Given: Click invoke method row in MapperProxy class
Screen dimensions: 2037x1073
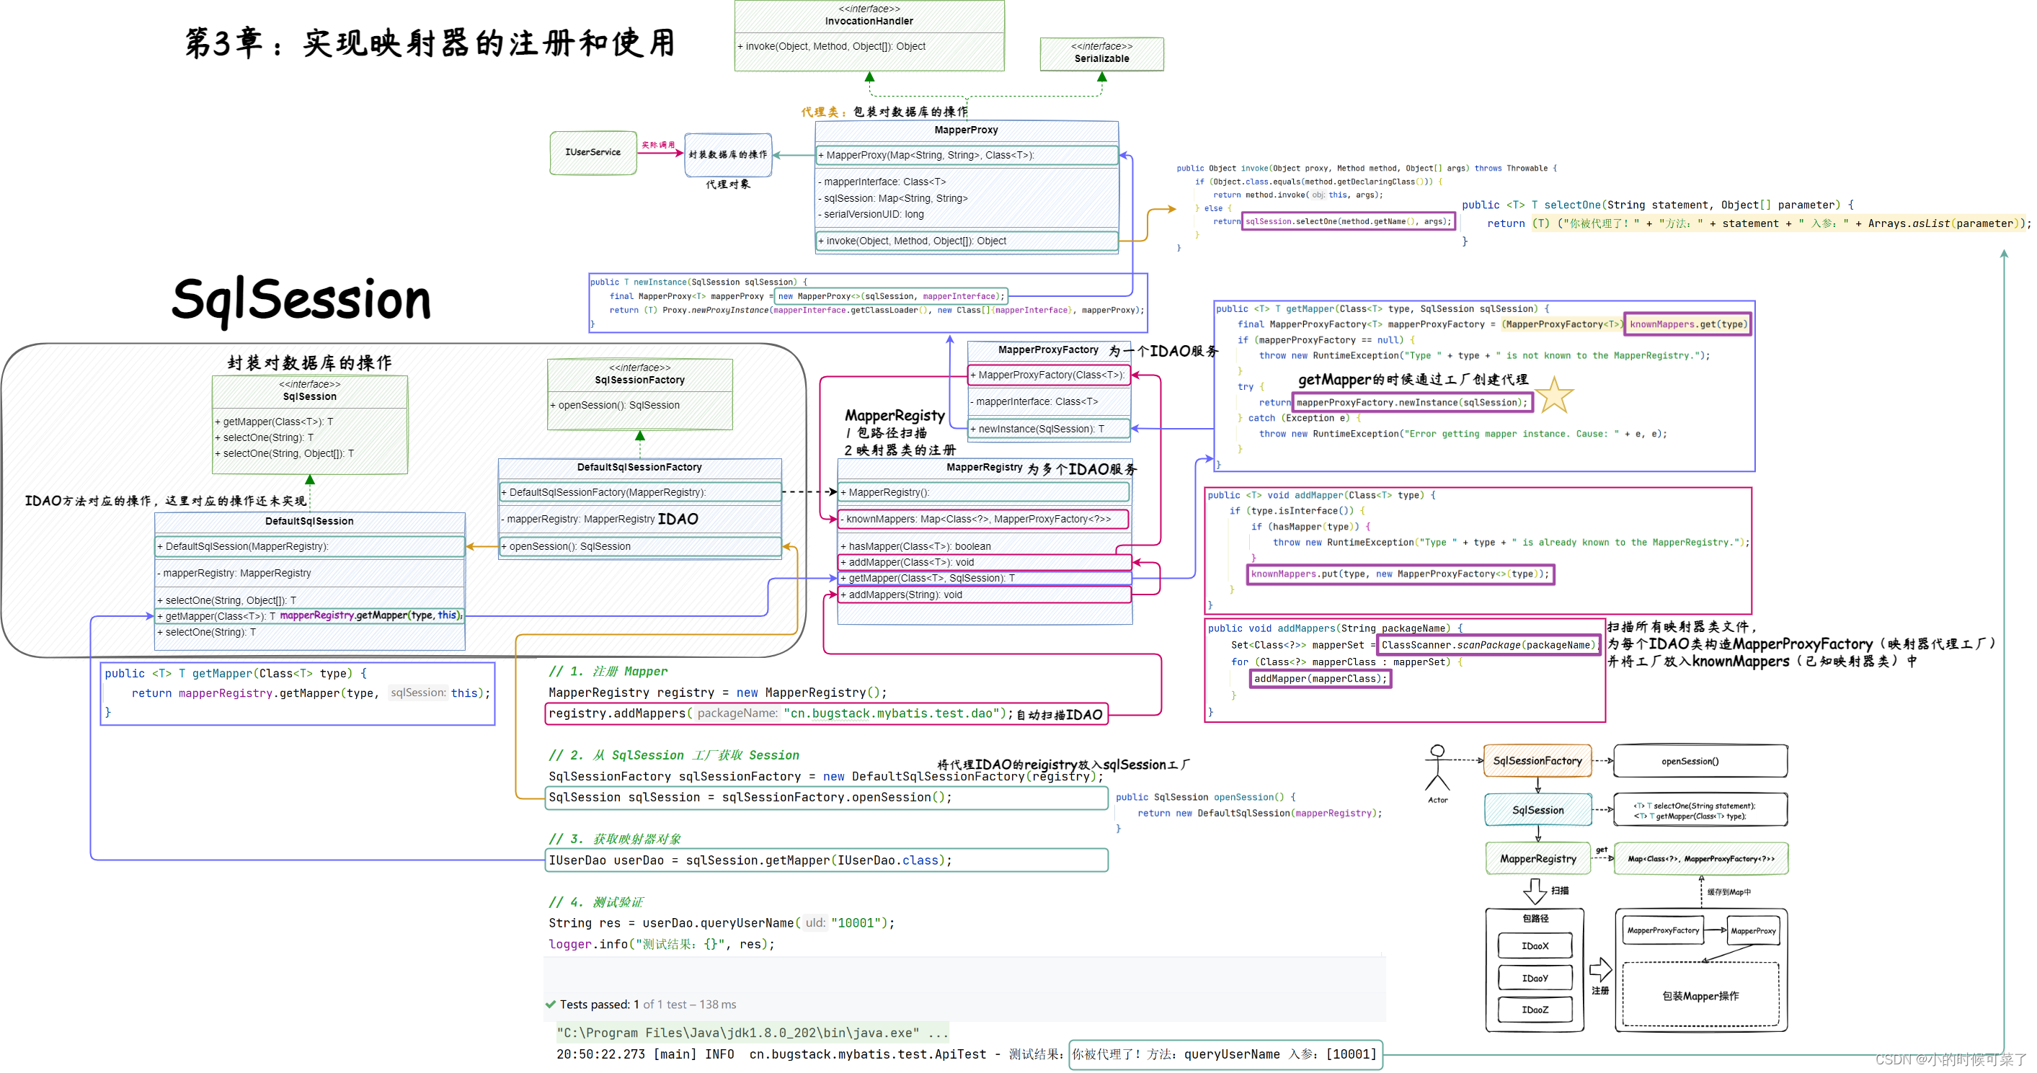Looking at the screenshot, I should coord(967,241).
